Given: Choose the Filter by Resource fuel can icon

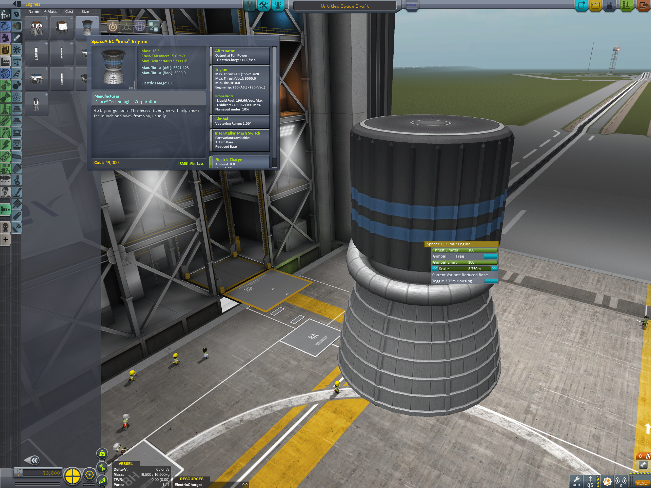Looking at the screenshot, I should (x=5, y=50).
